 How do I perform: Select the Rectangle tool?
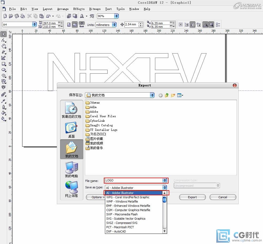coord(3,64)
